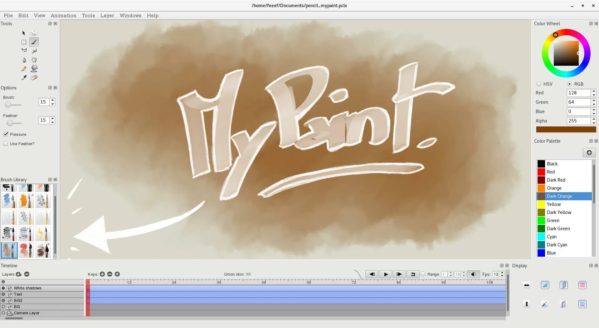This screenshot has height=328, width=599.
Task: Select the Eyedropper tool
Action: (24, 78)
